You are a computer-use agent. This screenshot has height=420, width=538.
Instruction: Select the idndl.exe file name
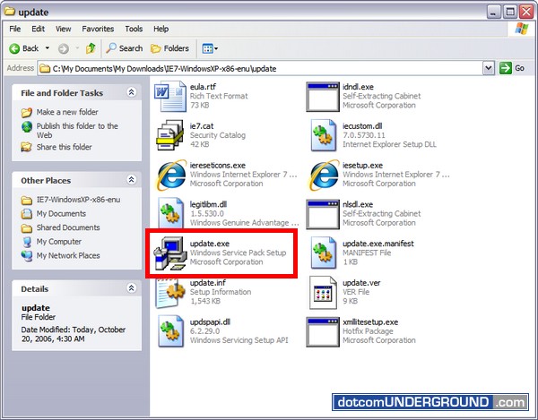click(358, 87)
